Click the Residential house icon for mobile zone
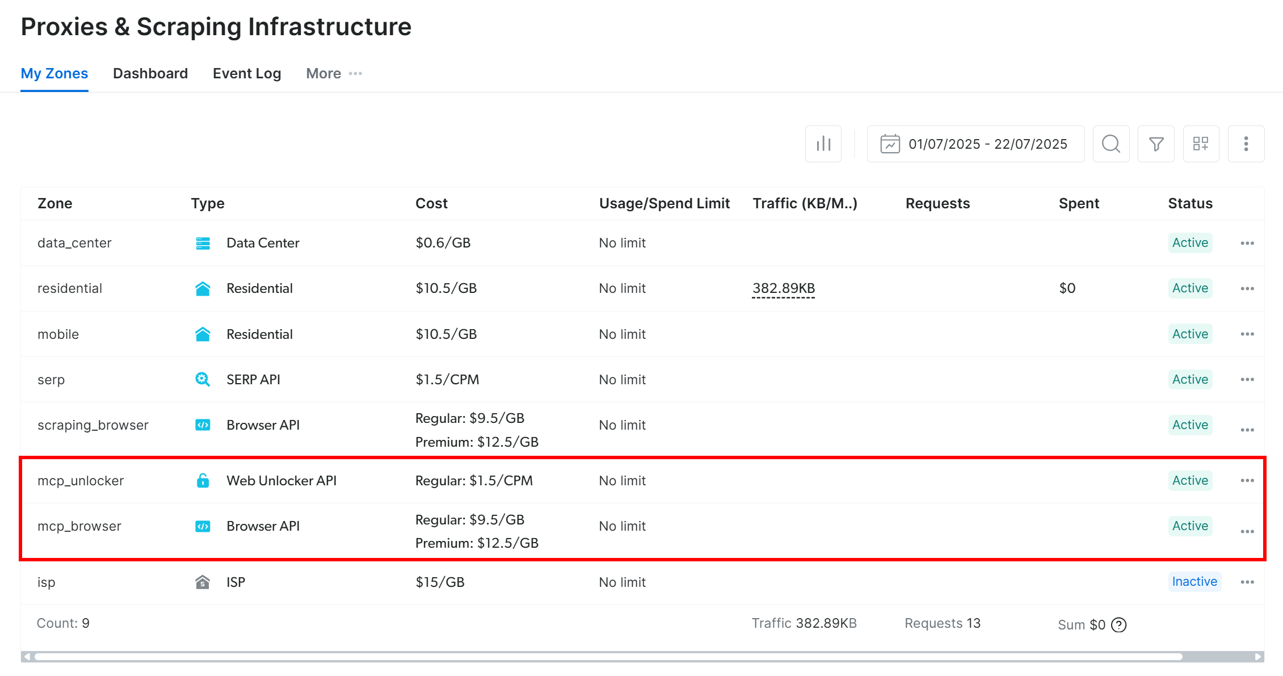The image size is (1283, 676). [203, 334]
